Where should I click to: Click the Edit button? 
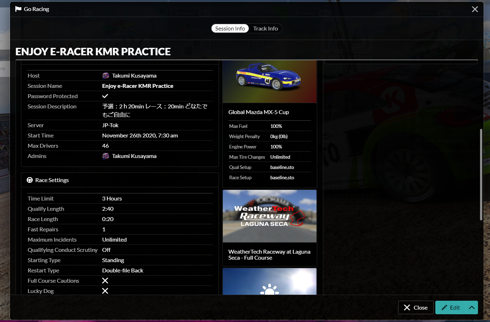(x=451, y=307)
